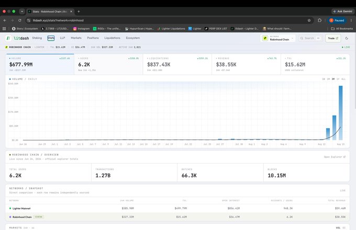Screen dimensions: 356x230
Task: Click the Trade button
Action: tap(333, 38)
